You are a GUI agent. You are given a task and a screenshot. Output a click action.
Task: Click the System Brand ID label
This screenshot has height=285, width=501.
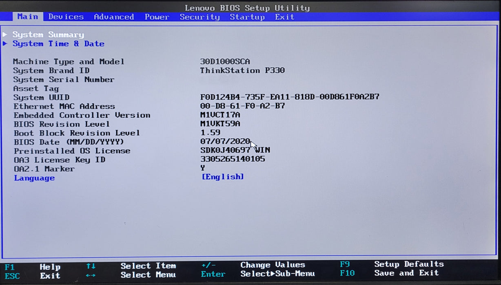[51, 70]
